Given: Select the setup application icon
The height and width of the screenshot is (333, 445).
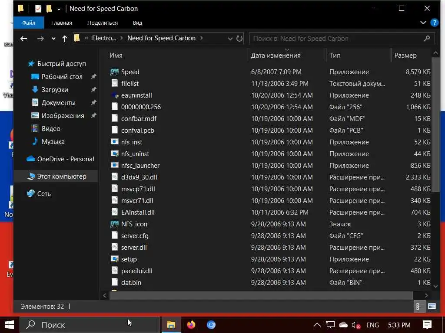Looking at the screenshot, I should (x=114, y=259).
